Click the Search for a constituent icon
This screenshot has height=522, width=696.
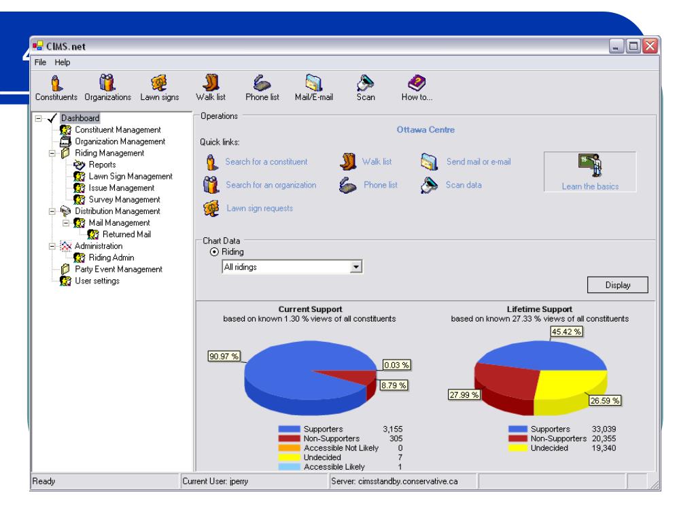212,162
